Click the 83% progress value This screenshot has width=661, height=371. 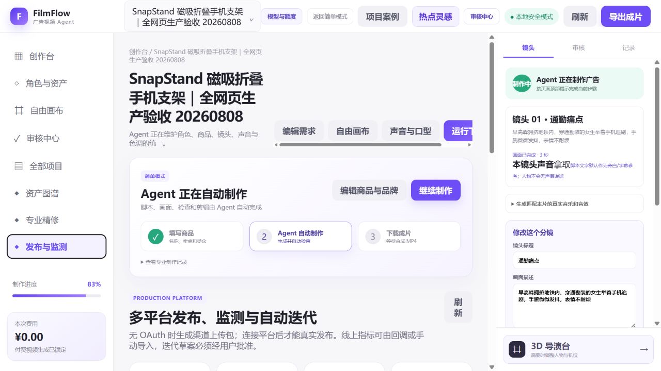[x=94, y=284]
